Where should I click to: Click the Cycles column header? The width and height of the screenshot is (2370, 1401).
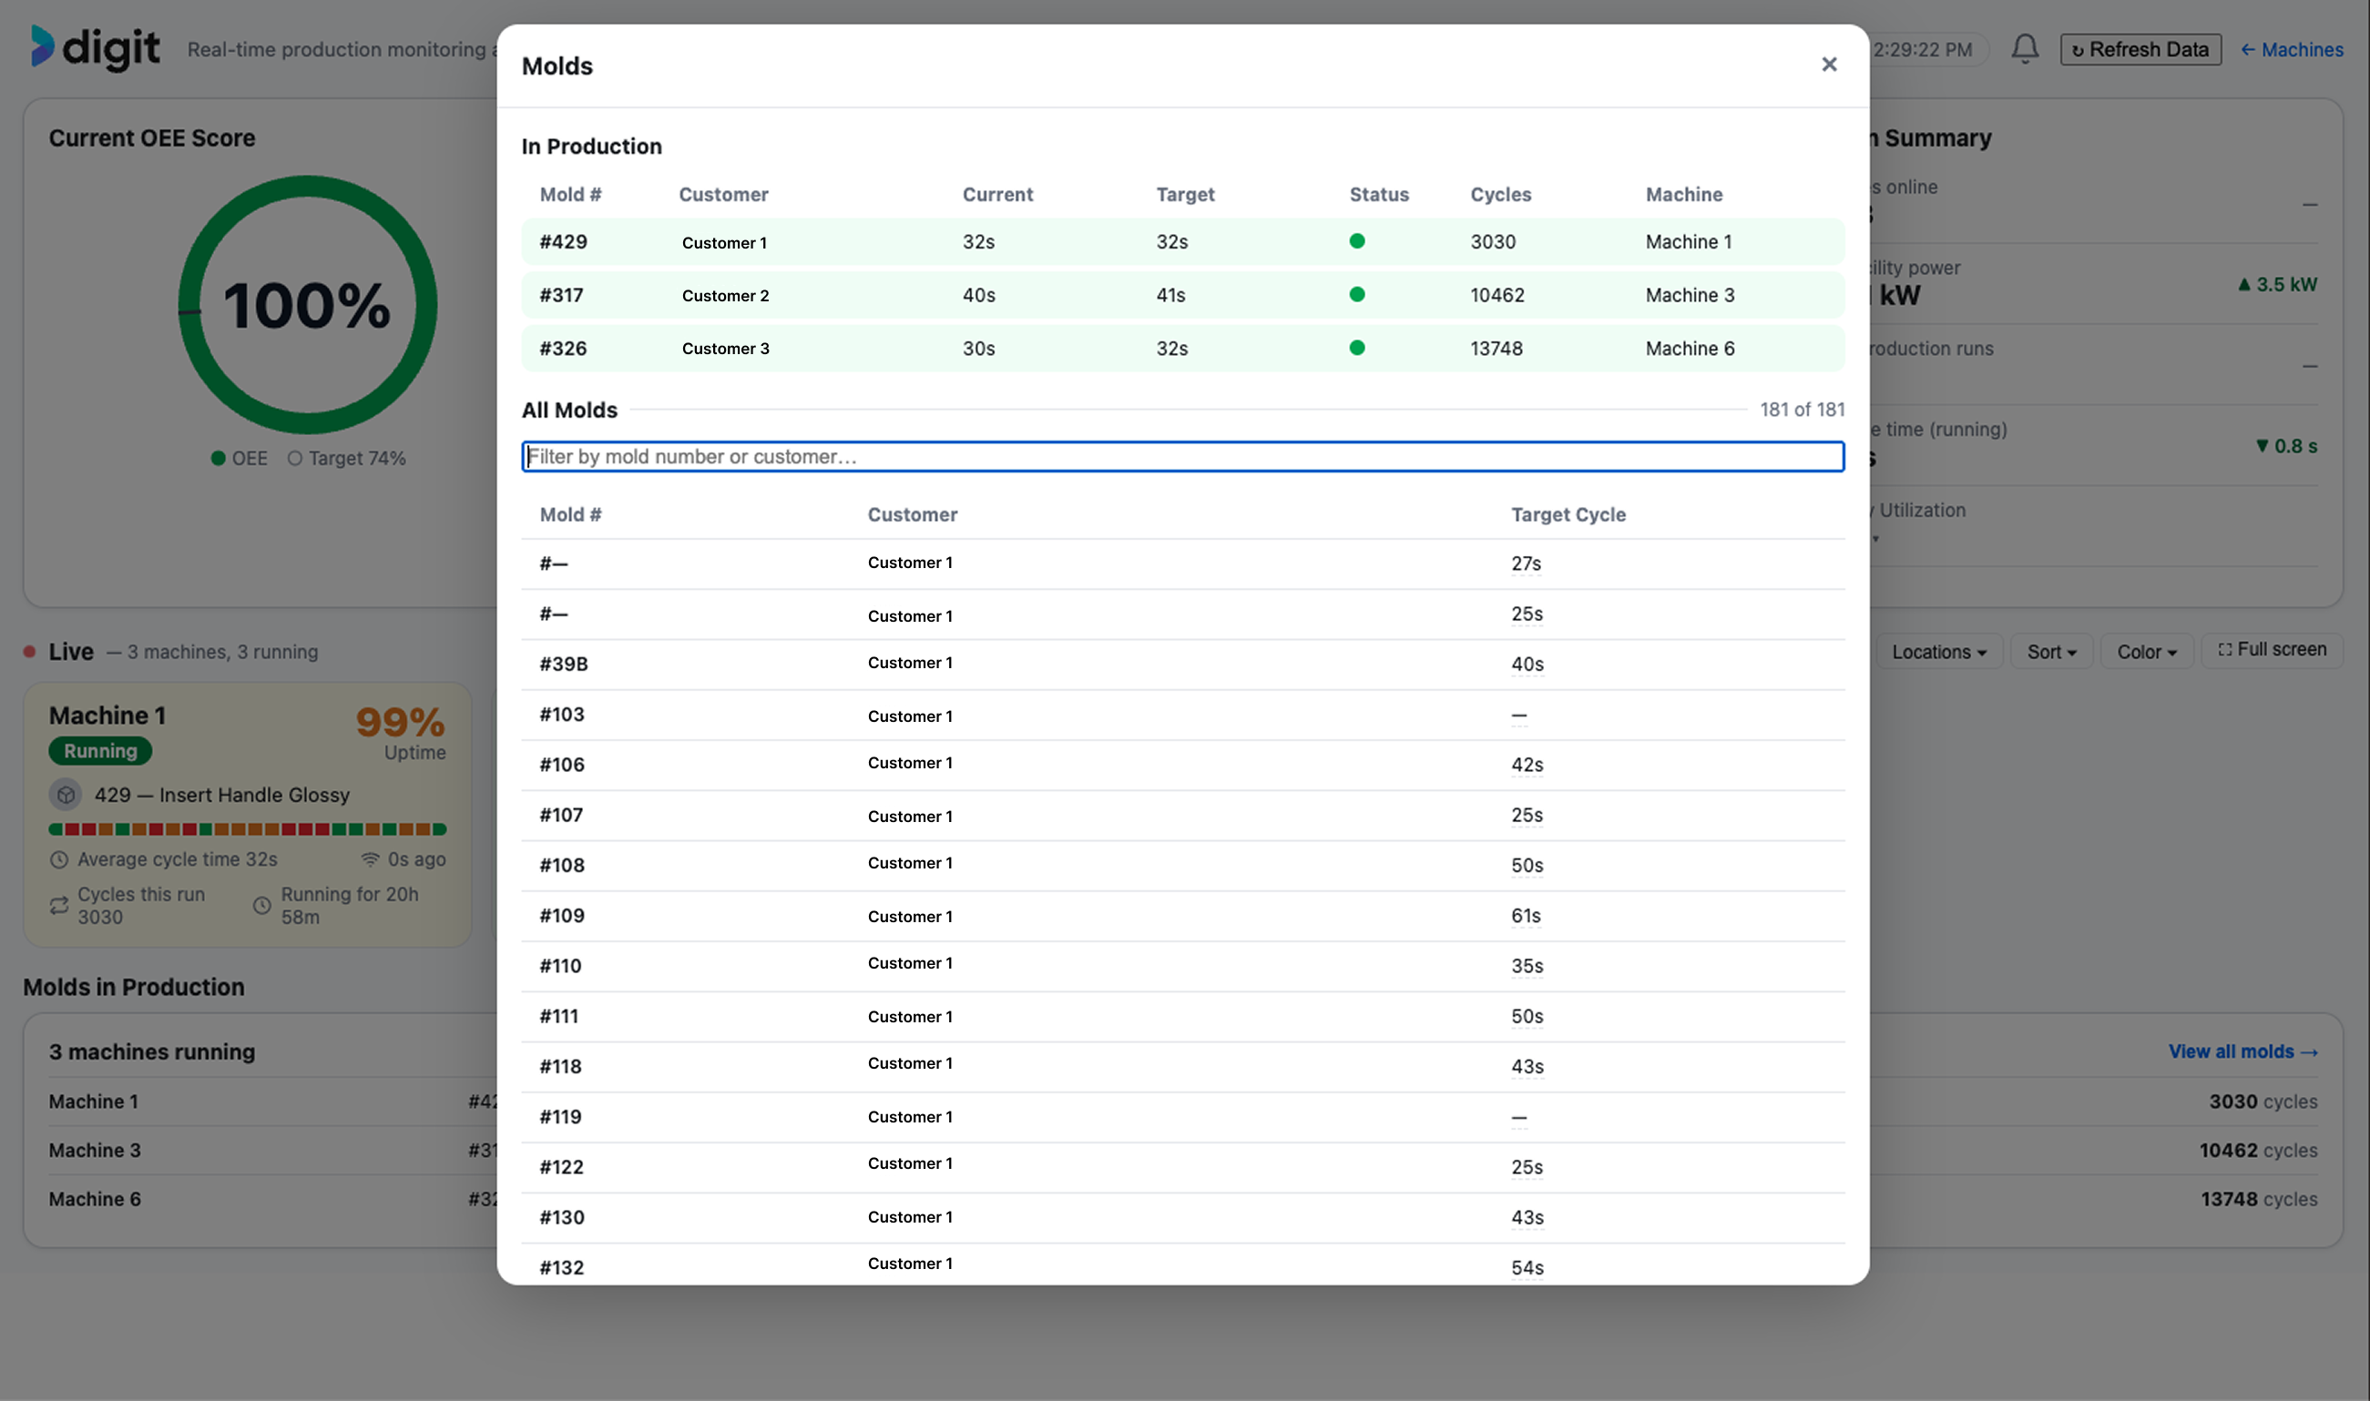(x=1500, y=195)
